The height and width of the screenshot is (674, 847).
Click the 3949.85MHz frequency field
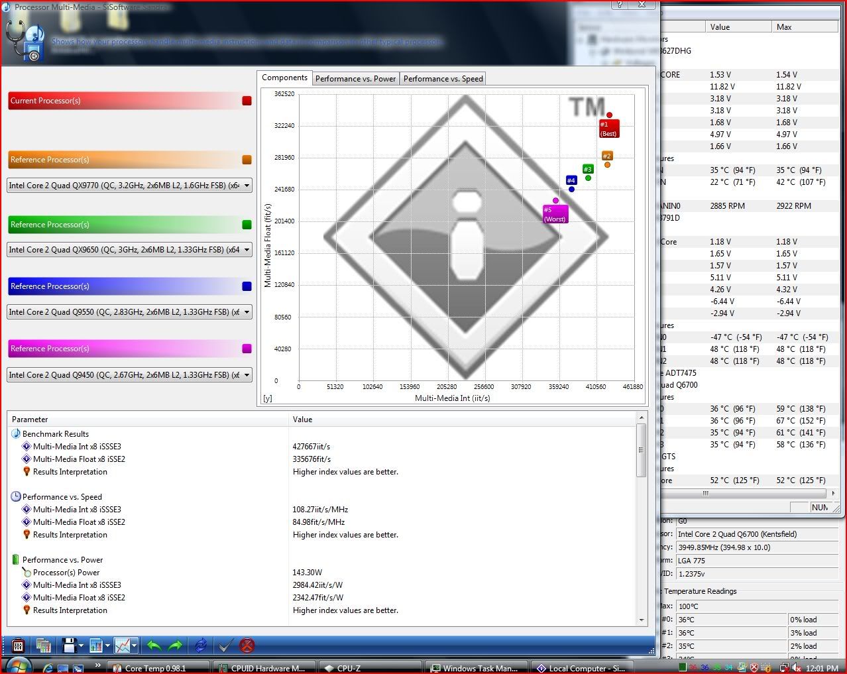click(756, 547)
